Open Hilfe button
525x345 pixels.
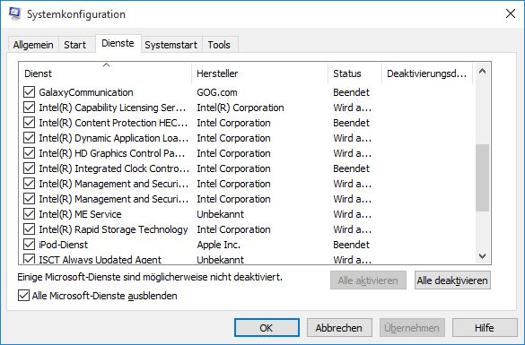coord(485,328)
